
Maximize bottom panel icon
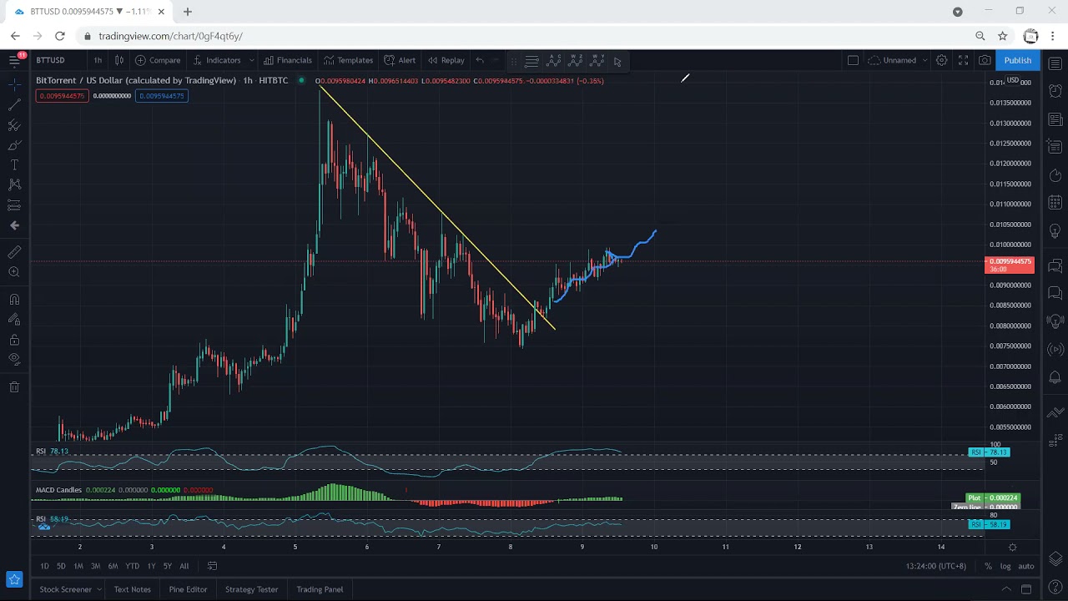pyautogui.click(x=1026, y=589)
